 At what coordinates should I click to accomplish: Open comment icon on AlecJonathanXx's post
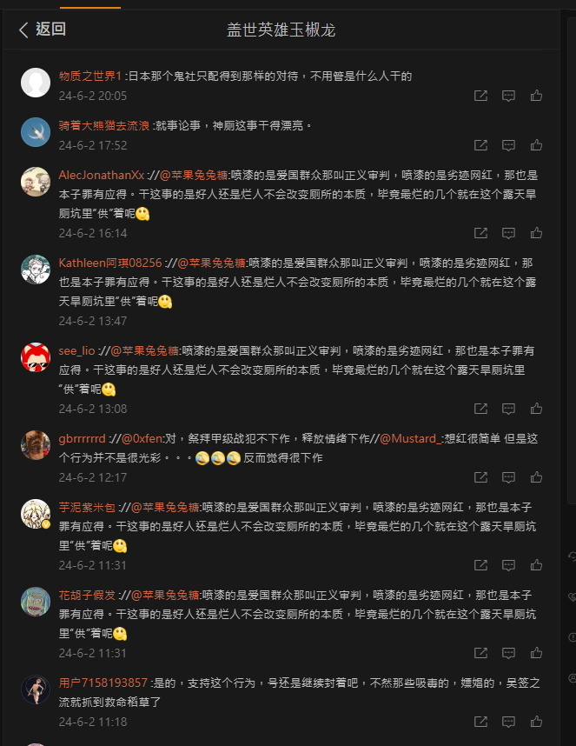(x=508, y=233)
